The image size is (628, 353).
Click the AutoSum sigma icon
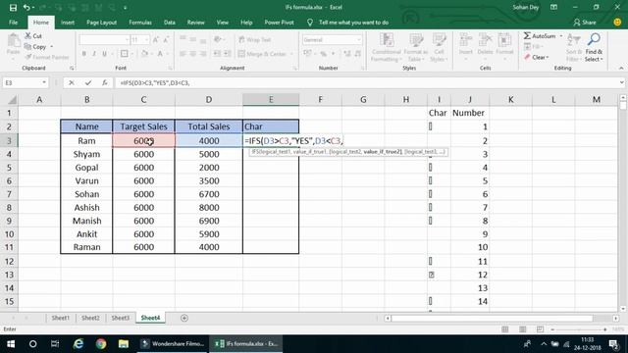pos(527,36)
